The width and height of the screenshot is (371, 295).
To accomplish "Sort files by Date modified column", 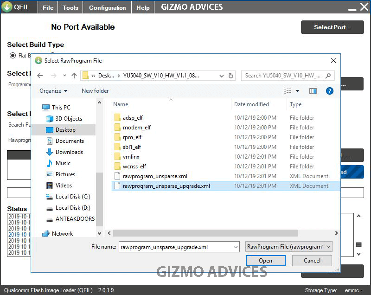I will pyautogui.click(x=251, y=104).
